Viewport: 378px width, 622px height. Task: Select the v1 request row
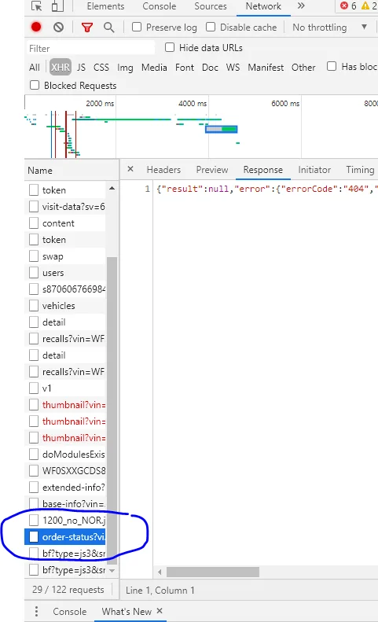[x=65, y=388]
